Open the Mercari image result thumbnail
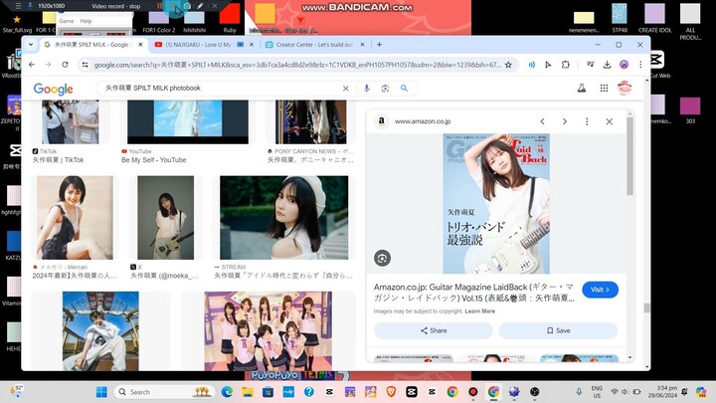The height and width of the screenshot is (403, 716). pyautogui.click(x=75, y=218)
